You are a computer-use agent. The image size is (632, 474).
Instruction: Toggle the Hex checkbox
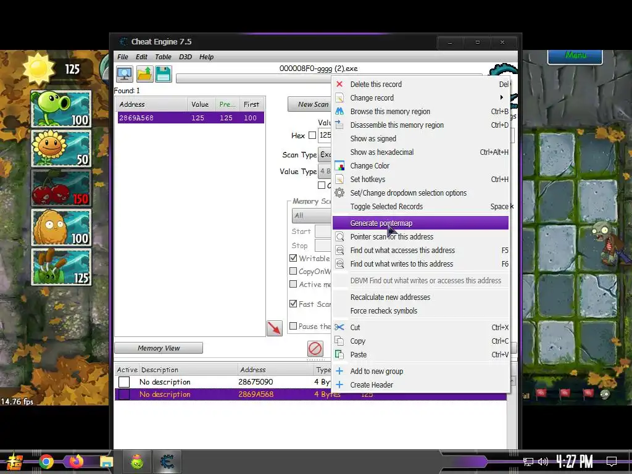(x=312, y=135)
